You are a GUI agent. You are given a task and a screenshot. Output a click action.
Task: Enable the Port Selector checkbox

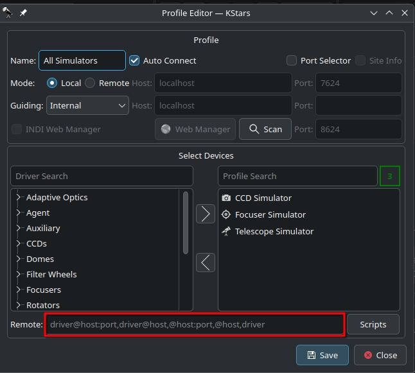point(292,60)
